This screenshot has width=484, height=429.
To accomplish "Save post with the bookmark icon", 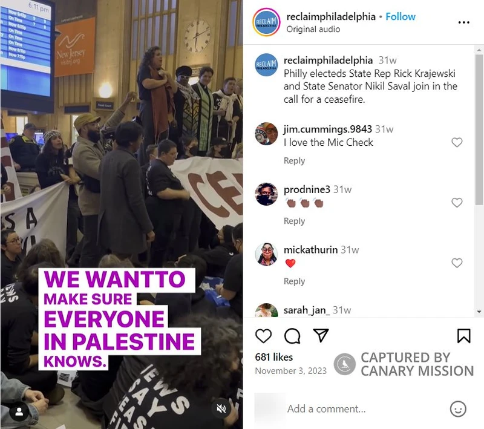I will [463, 336].
